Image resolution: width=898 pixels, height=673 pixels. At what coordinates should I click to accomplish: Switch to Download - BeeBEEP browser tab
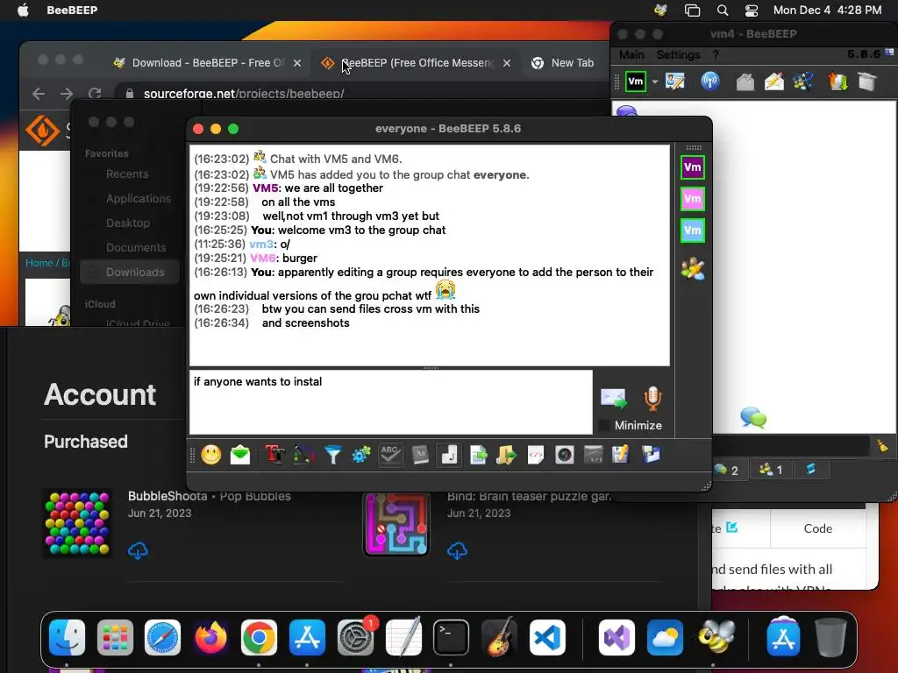coord(207,63)
